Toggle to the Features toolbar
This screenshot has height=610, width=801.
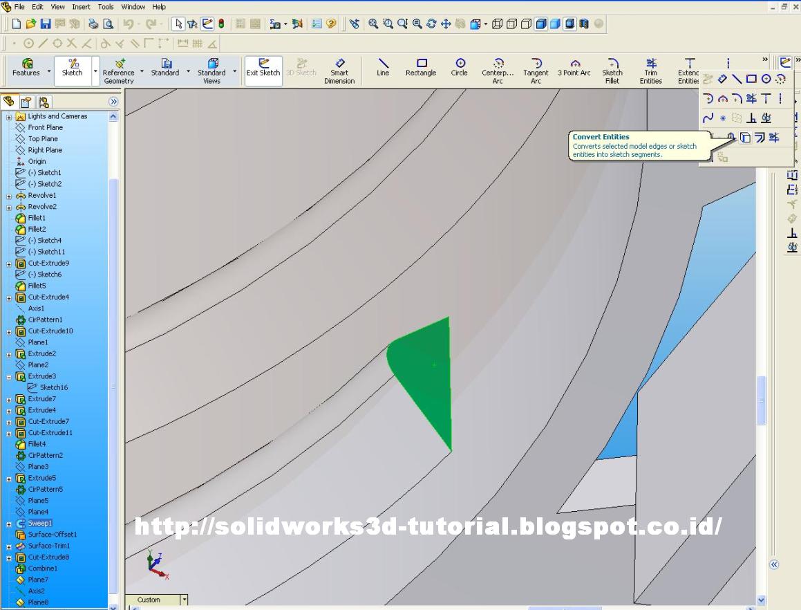pyautogui.click(x=26, y=68)
